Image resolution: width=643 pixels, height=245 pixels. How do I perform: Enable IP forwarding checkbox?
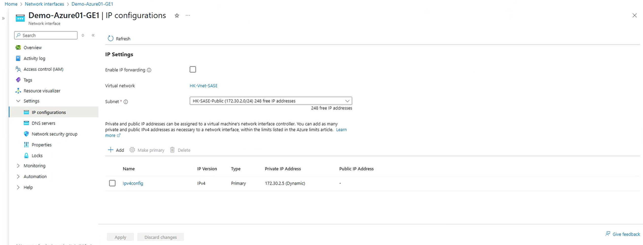(193, 69)
